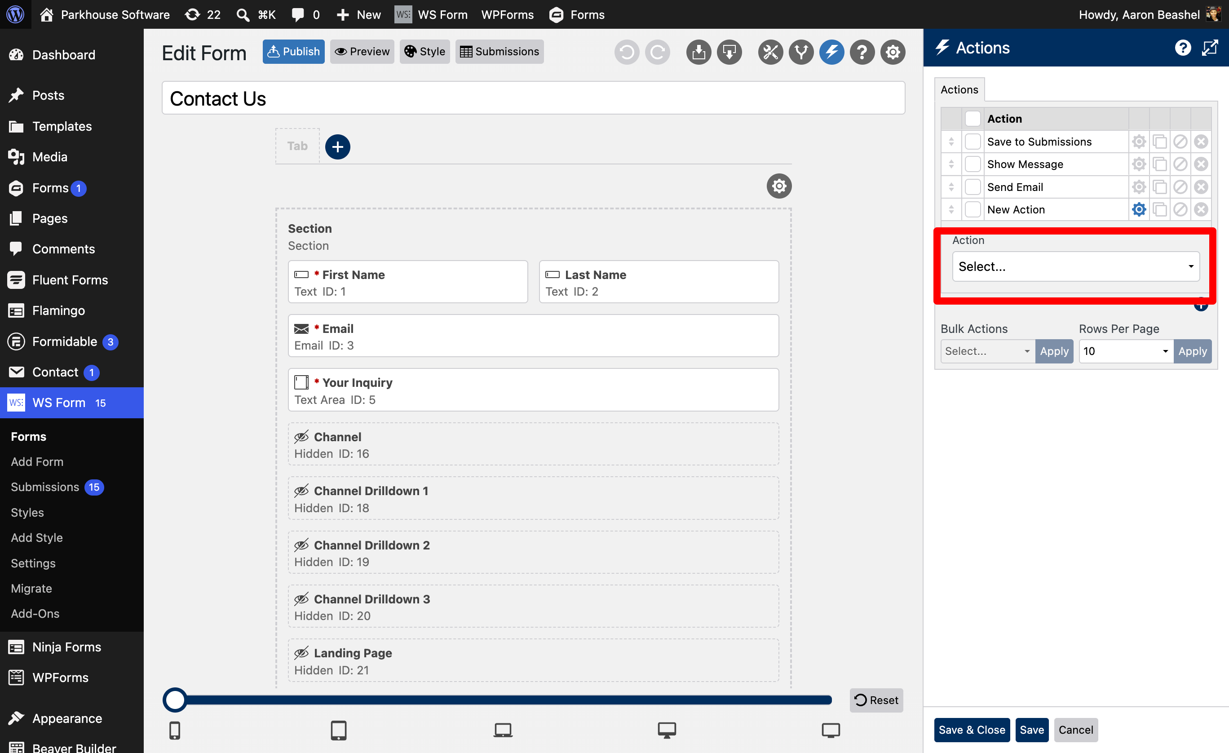Open Dashboard in the admin sidebar
Image resolution: width=1229 pixels, height=753 pixels.
(x=63, y=54)
